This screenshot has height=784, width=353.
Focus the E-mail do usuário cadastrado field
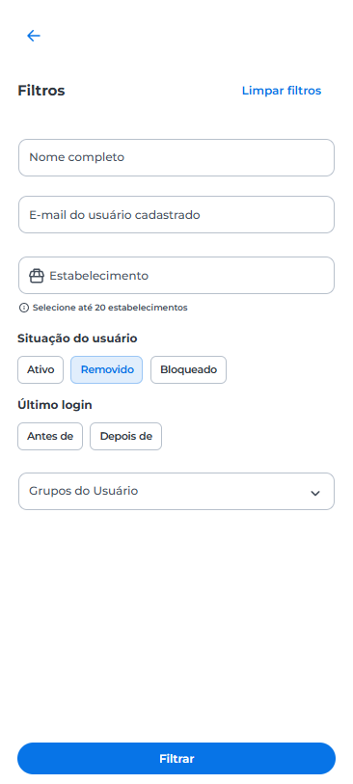click(176, 214)
